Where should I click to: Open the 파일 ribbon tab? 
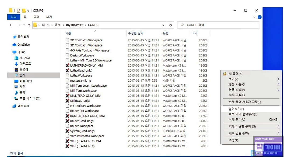click(13, 17)
